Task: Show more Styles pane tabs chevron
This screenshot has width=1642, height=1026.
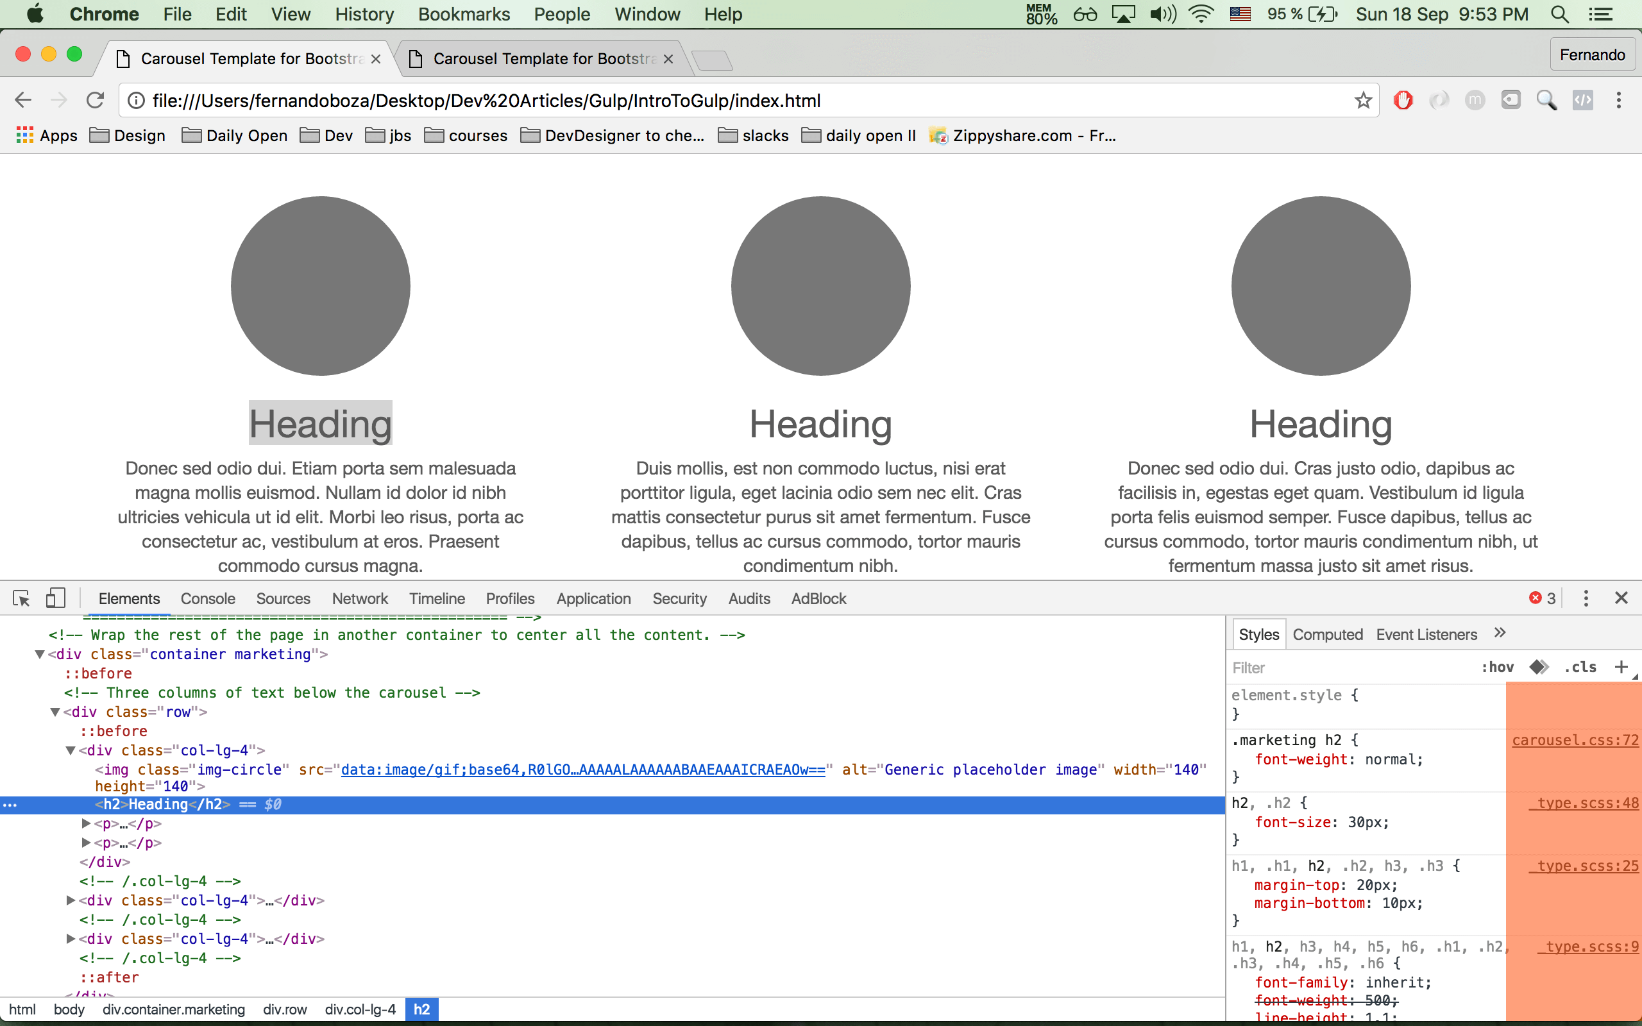Action: (x=1500, y=633)
